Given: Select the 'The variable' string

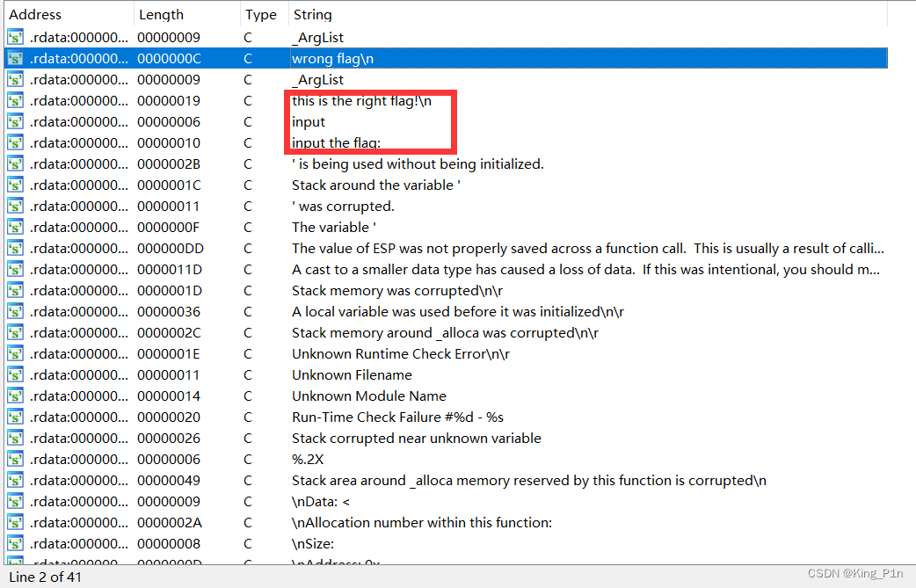Looking at the screenshot, I should [x=333, y=227].
